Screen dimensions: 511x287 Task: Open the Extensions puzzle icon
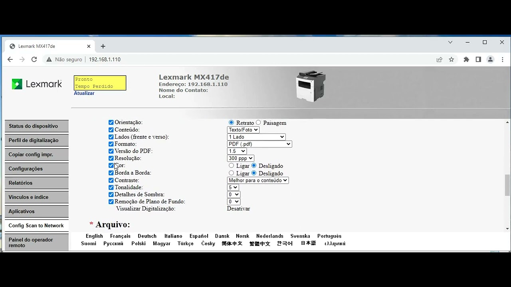click(466, 59)
